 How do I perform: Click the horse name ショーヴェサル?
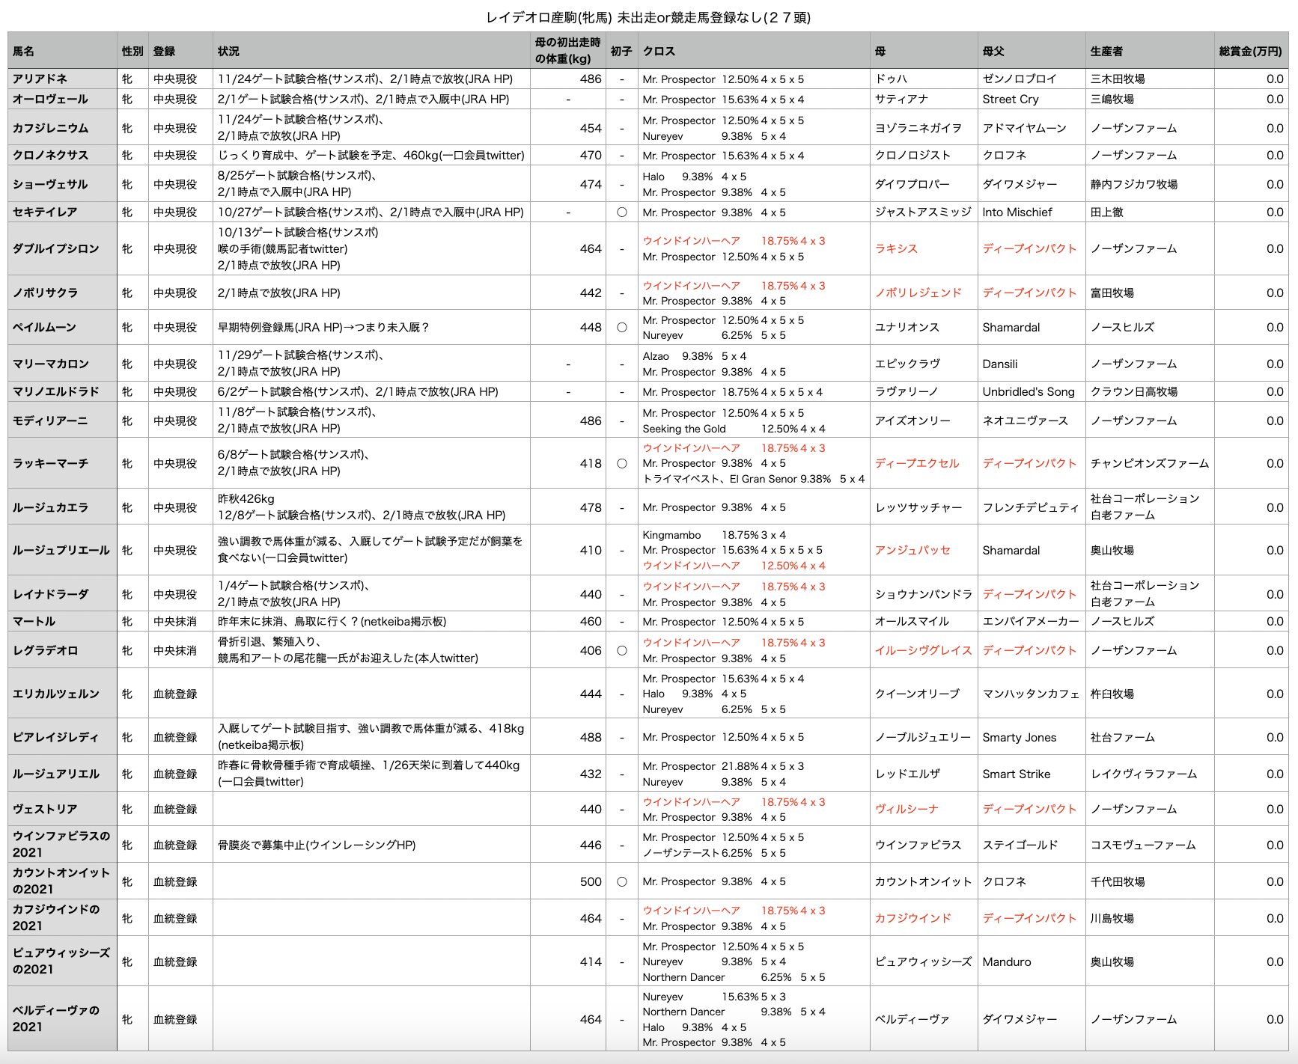coord(50,184)
